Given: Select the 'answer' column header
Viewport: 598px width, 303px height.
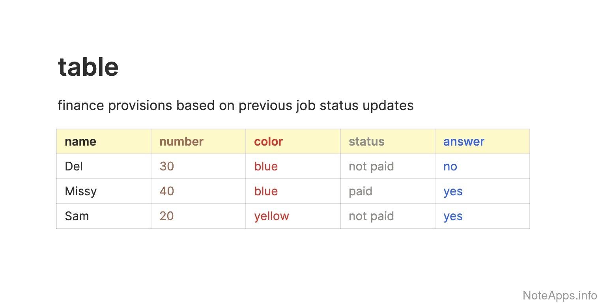Looking at the screenshot, I should (464, 142).
